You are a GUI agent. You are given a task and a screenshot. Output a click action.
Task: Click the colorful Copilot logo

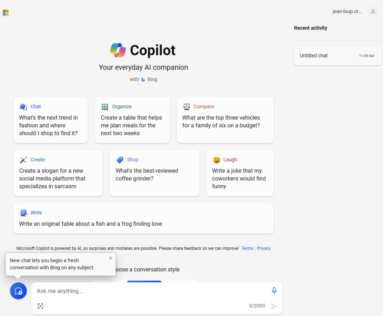coord(118,50)
